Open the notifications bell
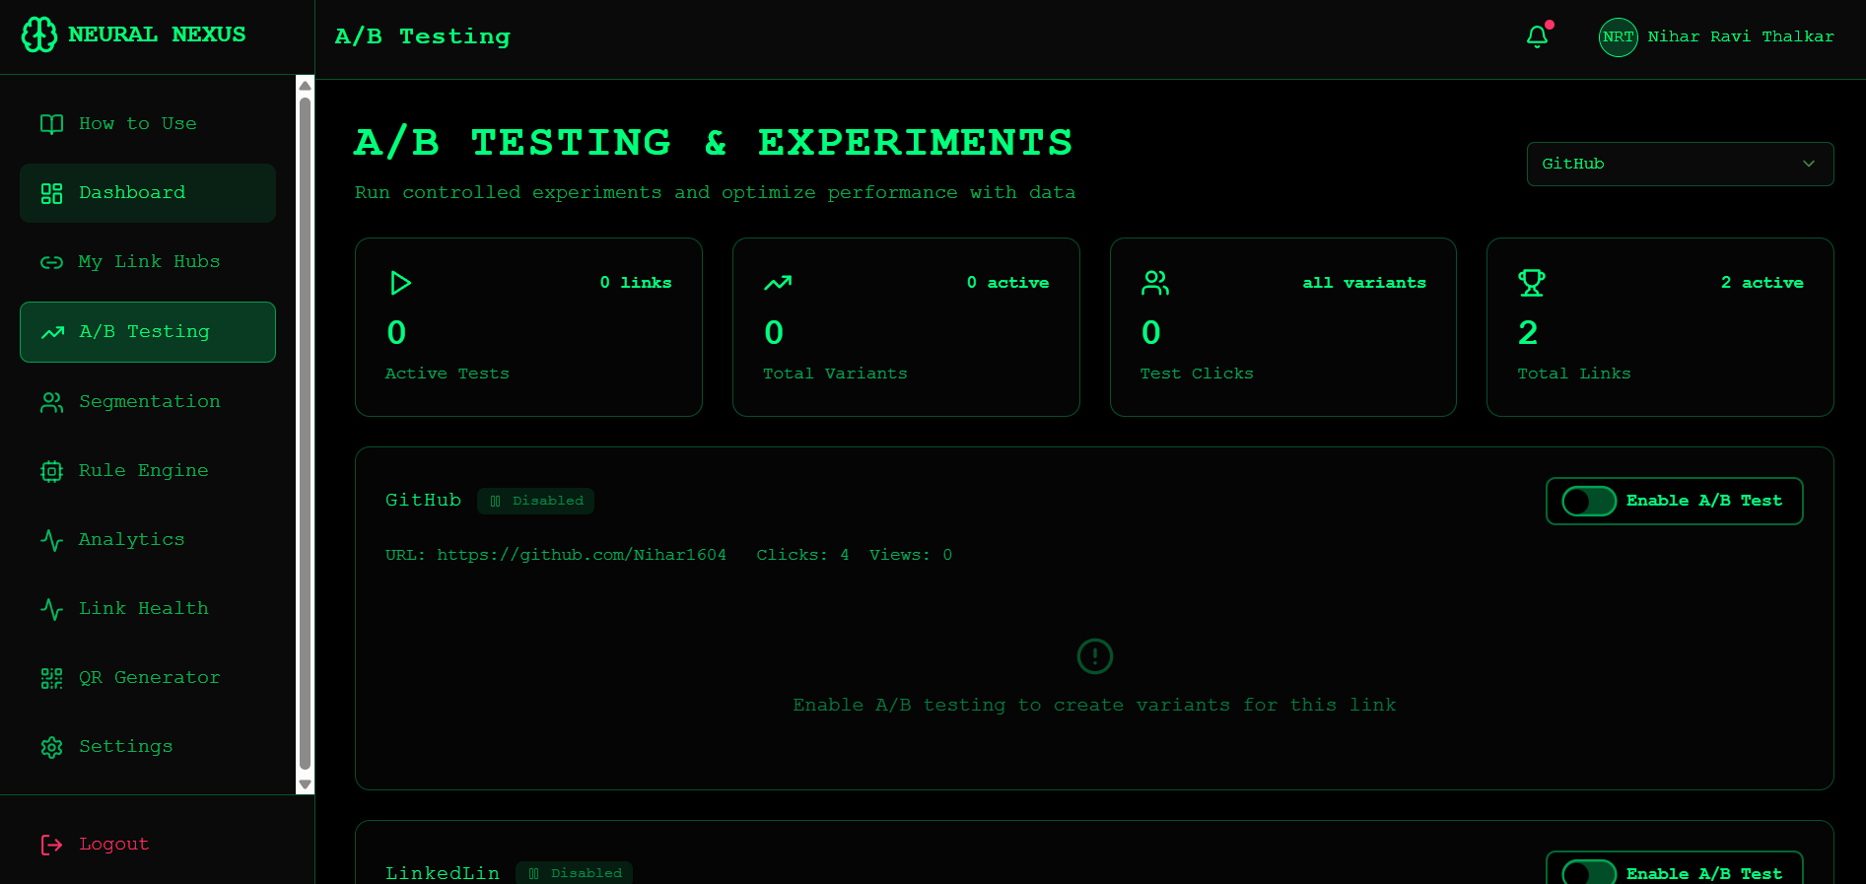 [x=1537, y=36]
